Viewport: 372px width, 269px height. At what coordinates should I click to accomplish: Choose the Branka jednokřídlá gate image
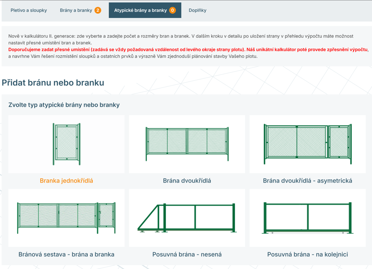pos(66,144)
